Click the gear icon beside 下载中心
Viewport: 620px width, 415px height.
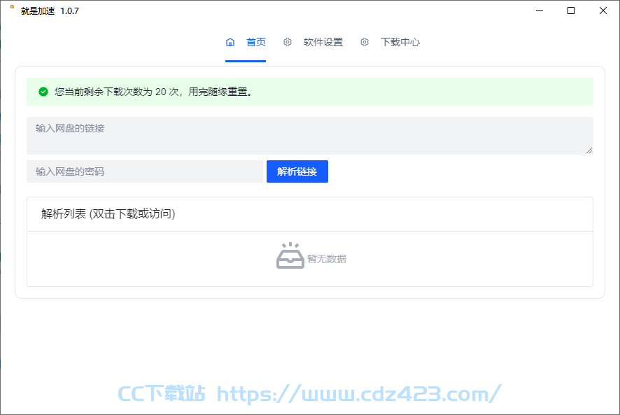[365, 42]
